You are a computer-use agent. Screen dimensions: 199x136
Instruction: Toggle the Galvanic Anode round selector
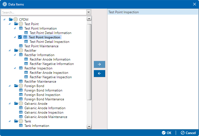click(21, 103)
